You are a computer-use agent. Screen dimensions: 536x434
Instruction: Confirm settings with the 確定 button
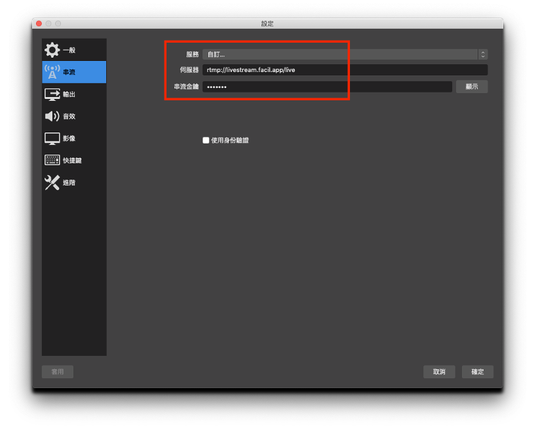478,372
